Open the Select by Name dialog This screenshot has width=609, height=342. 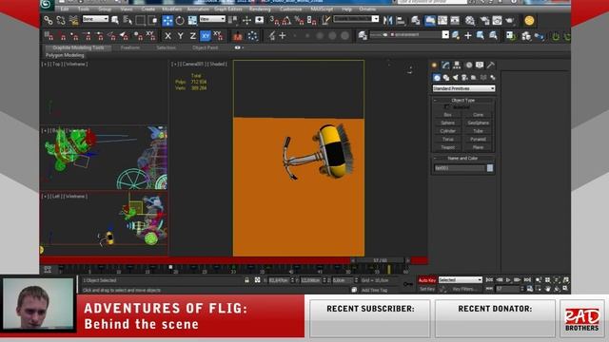(128, 20)
